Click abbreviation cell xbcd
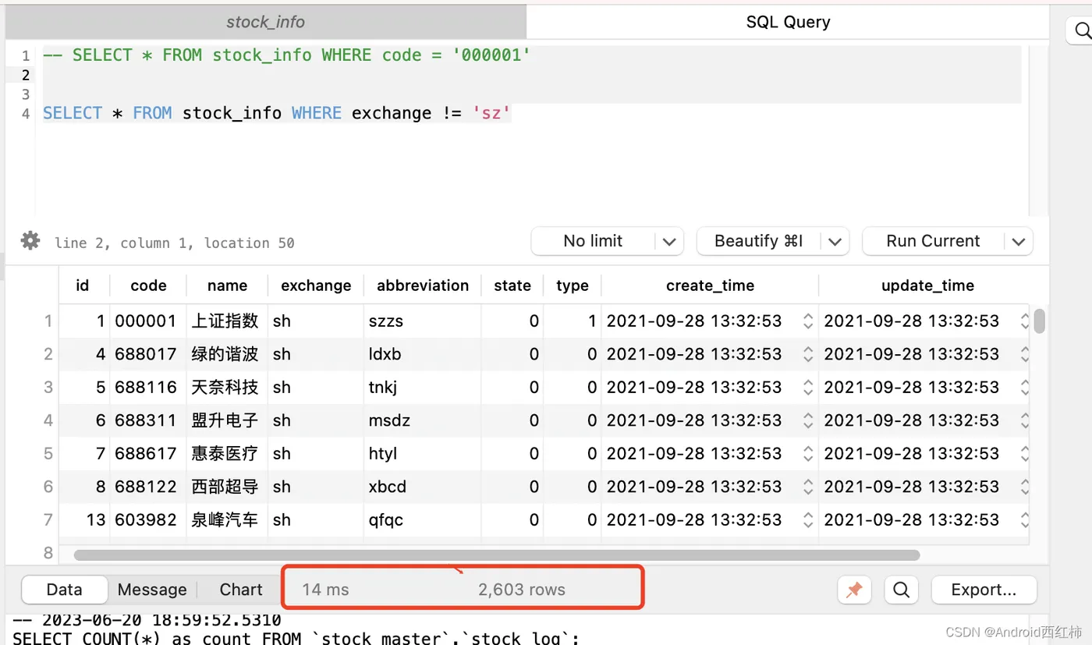The image size is (1092, 645). coord(422,487)
